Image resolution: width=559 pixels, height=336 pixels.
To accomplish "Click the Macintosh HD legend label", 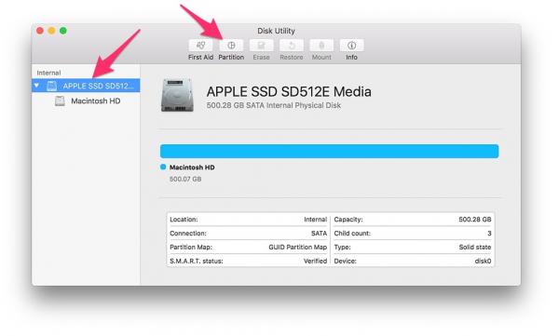I will click(x=192, y=168).
